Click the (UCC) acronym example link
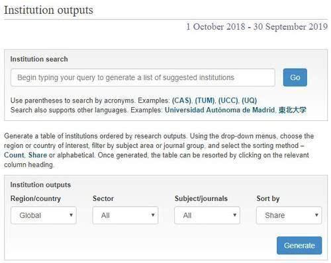 tap(228, 100)
